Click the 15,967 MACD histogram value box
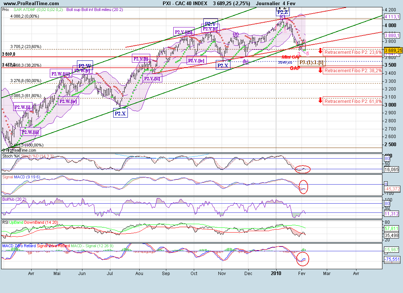This screenshot has width=403, height=293. [391, 249]
